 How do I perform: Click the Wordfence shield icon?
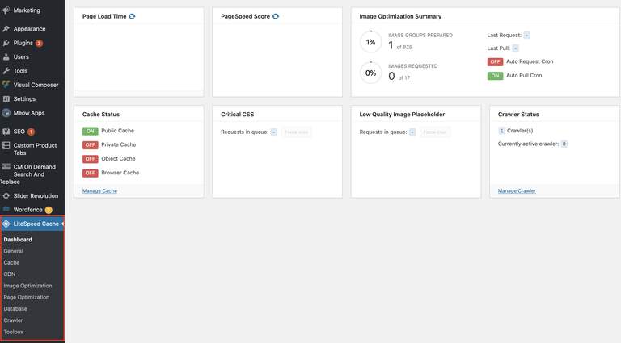click(x=6, y=209)
